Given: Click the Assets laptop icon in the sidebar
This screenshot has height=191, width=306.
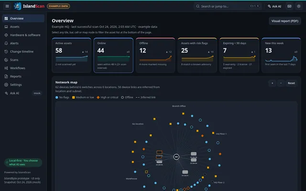Looking at the screenshot, I should pyautogui.click(x=6, y=27).
